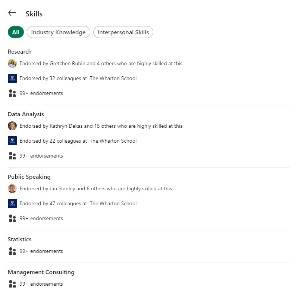
Task: Open the Data Analysis skill title
Action: (26, 114)
